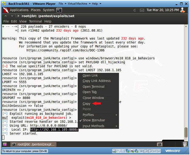Viewport: 190px width, 155px height.
Task: Click the terminal vertical scrollbar thumb
Action: click(x=186, y=133)
